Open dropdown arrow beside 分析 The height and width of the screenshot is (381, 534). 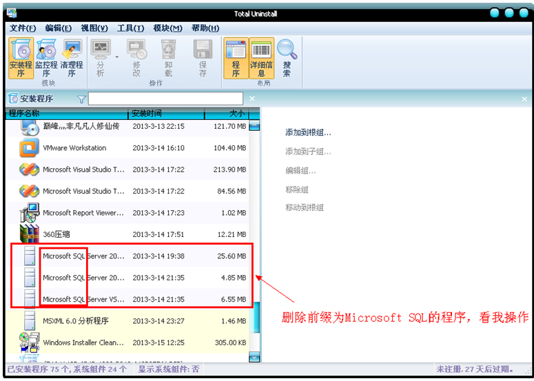(x=117, y=57)
